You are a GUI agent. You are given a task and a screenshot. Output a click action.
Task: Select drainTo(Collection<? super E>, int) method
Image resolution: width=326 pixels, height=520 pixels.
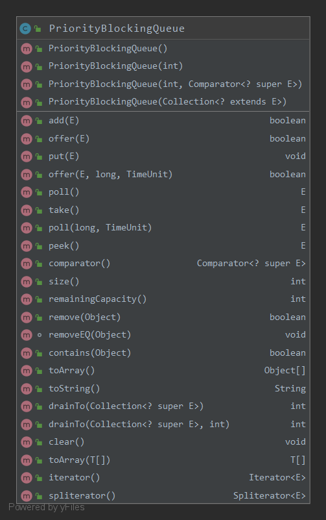[x=139, y=425]
